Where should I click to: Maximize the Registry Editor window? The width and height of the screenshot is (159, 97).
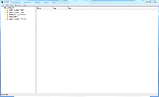pyautogui.click(x=150, y=1)
